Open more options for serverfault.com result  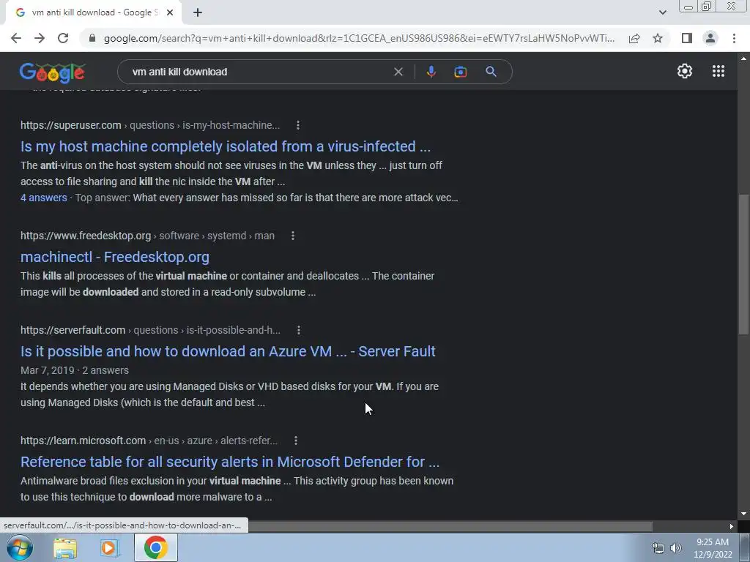pyautogui.click(x=299, y=330)
